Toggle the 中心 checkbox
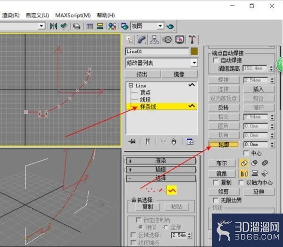The height and width of the screenshot is (247, 283). pos(246,153)
